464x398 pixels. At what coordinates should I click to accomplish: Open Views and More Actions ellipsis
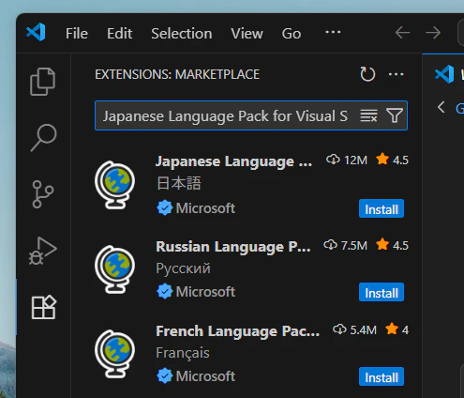[x=396, y=74]
